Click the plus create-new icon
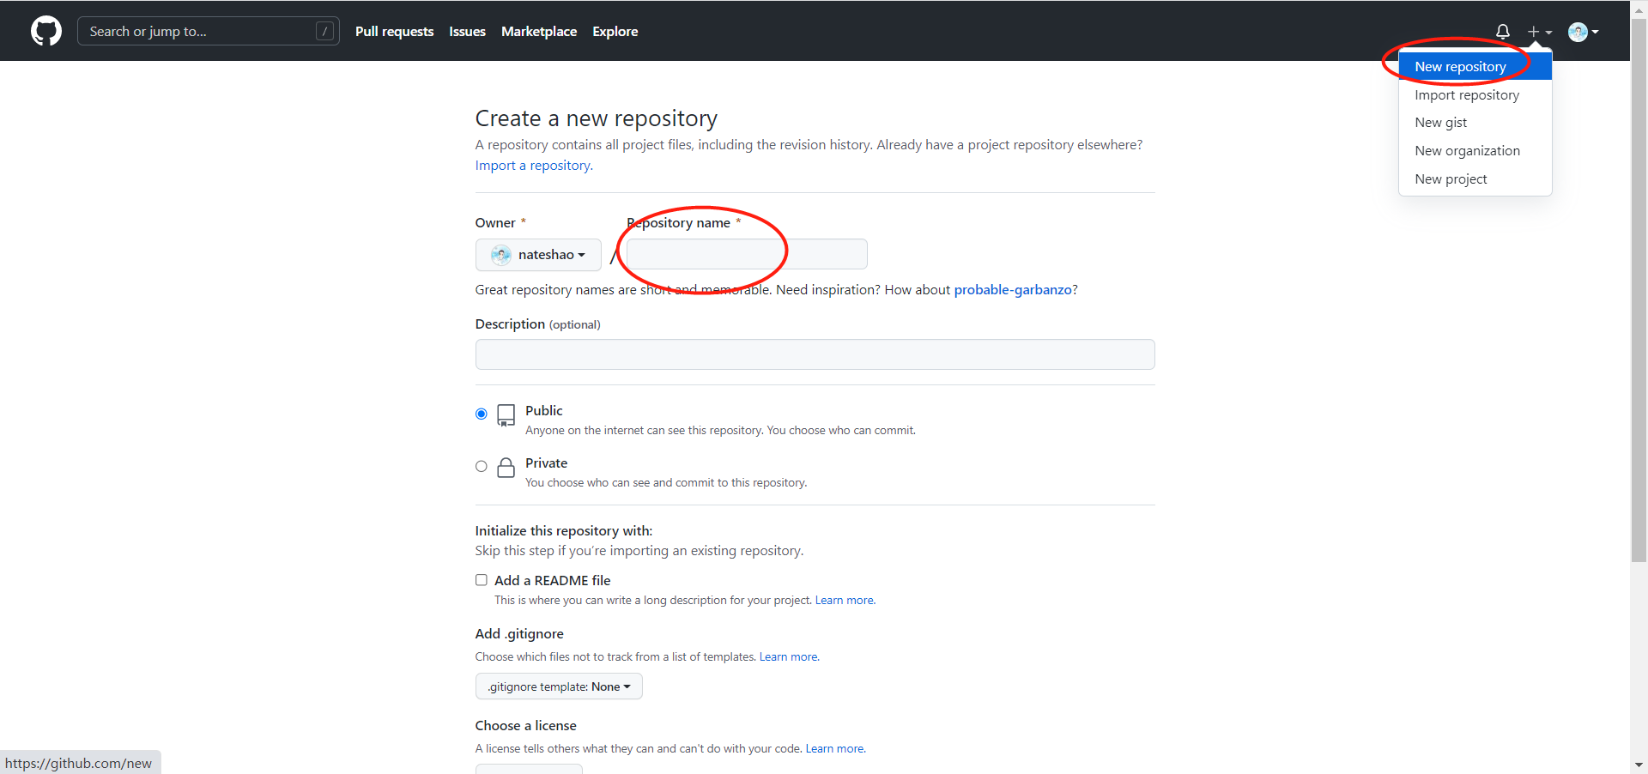 coord(1534,32)
